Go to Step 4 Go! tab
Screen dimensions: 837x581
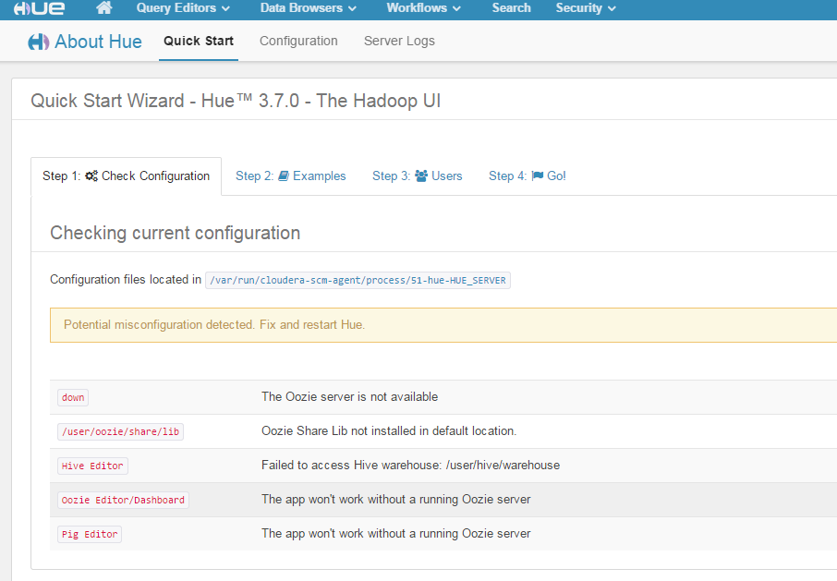coord(527,176)
